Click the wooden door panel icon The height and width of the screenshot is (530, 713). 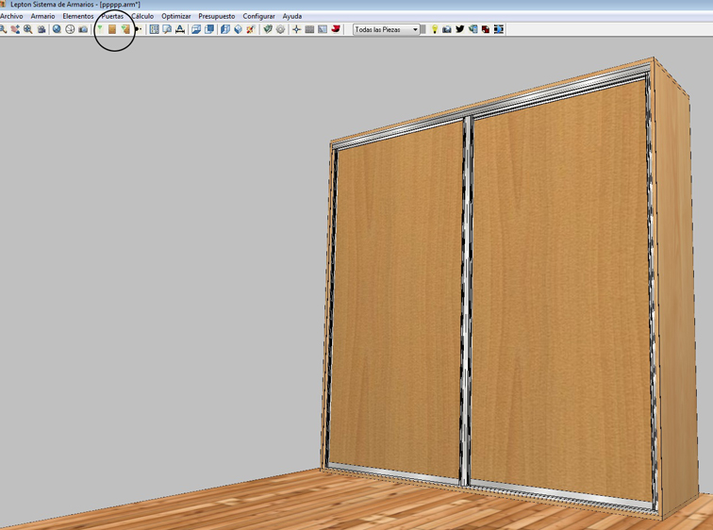click(x=112, y=29)
